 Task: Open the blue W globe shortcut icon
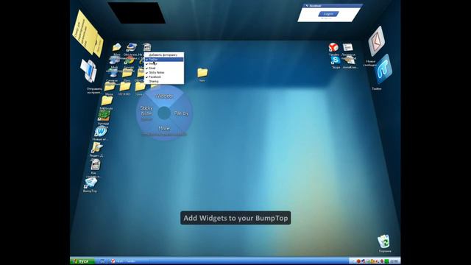(100, 132)
